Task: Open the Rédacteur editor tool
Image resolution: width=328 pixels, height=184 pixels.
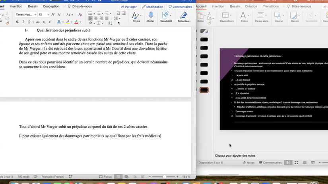Action: [x=184, y=17]
